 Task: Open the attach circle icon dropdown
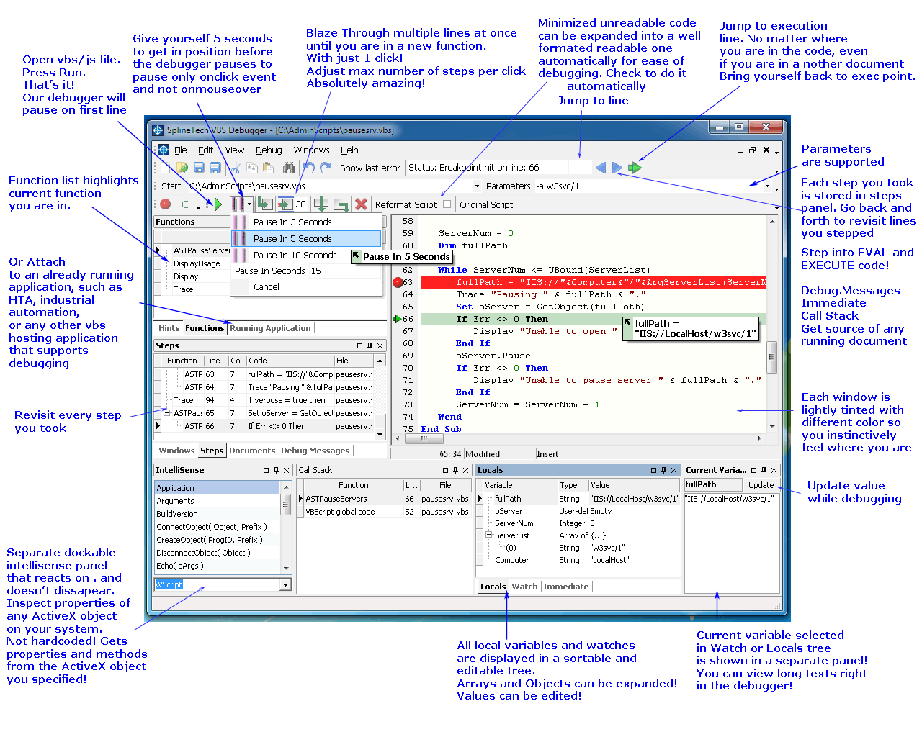coord(198,207)
